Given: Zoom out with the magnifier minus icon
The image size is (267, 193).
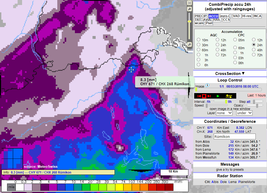Looking at the screenshot, I should tap(189, 44).
